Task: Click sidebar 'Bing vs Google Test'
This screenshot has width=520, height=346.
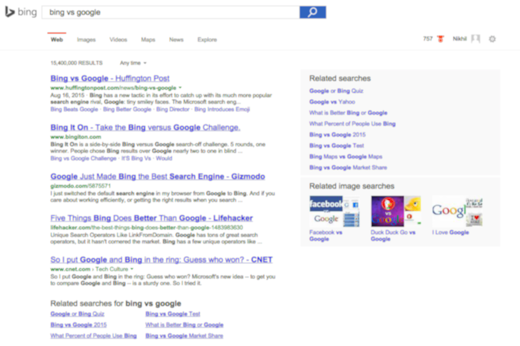Action: 336,145
